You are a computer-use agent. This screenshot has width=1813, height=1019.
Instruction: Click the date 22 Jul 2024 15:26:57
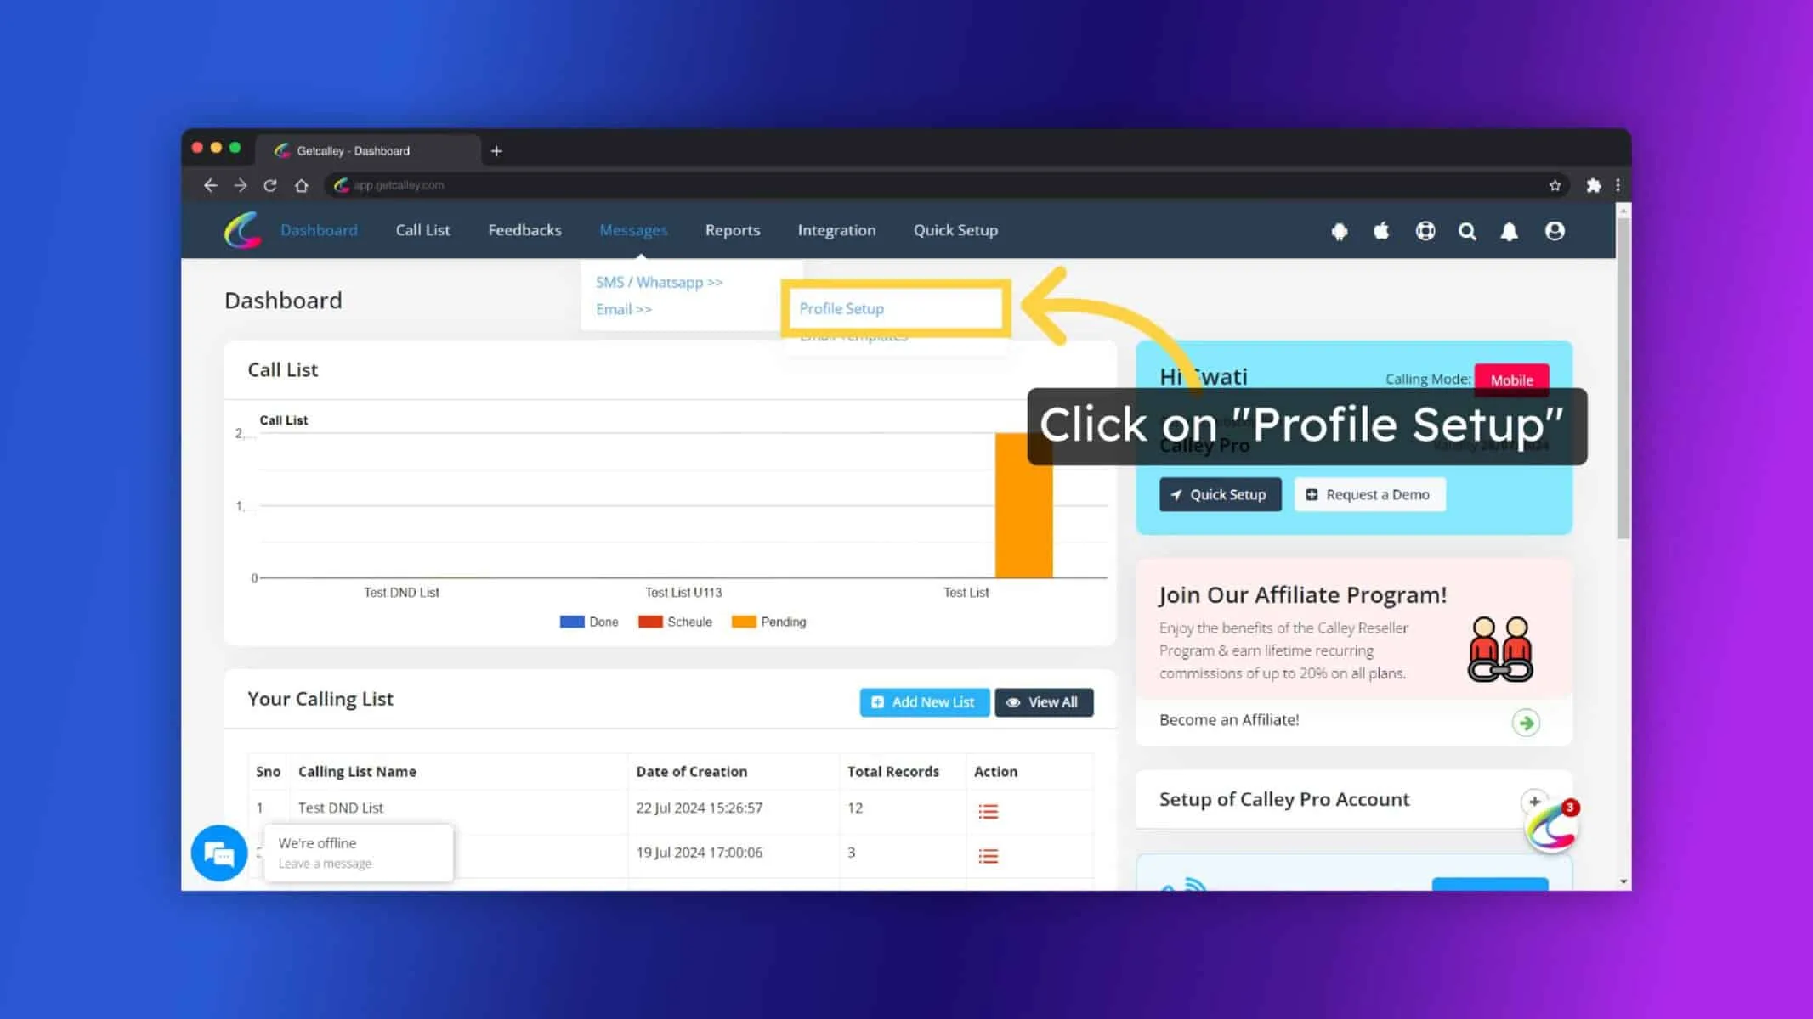(699, 808)
